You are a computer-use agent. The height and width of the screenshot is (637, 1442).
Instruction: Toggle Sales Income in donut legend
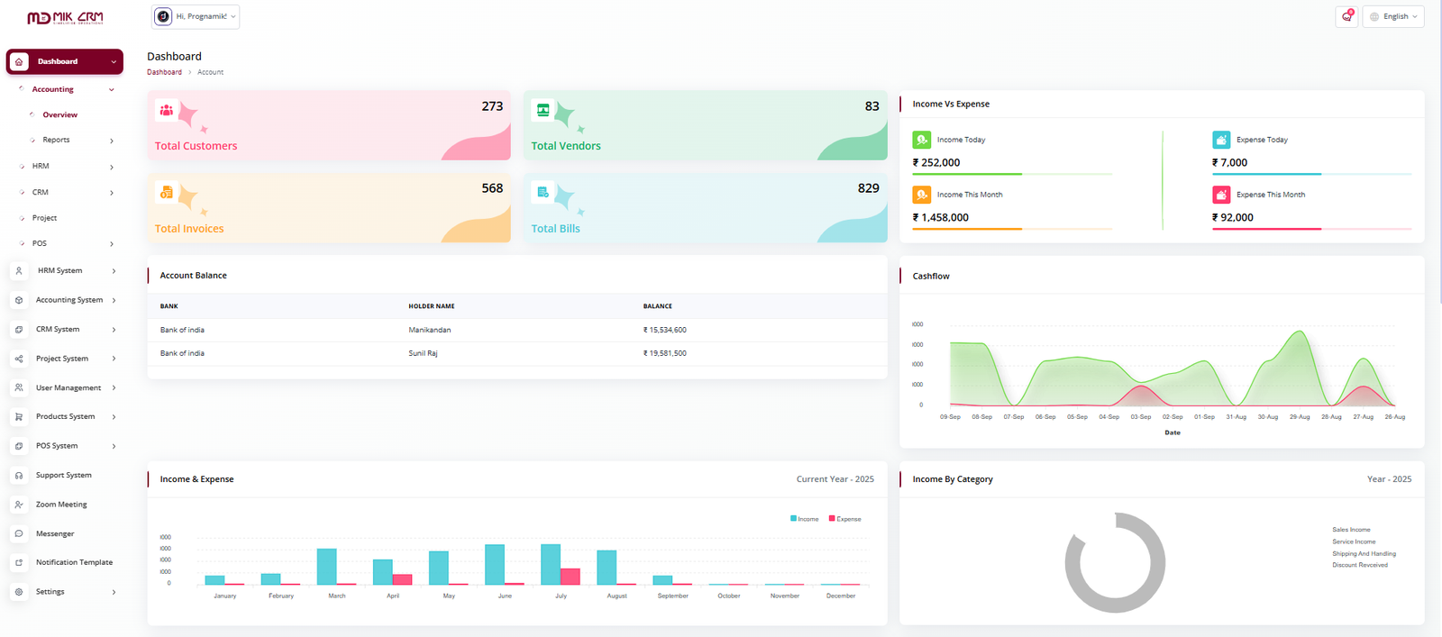click(x=1350, y=530)
